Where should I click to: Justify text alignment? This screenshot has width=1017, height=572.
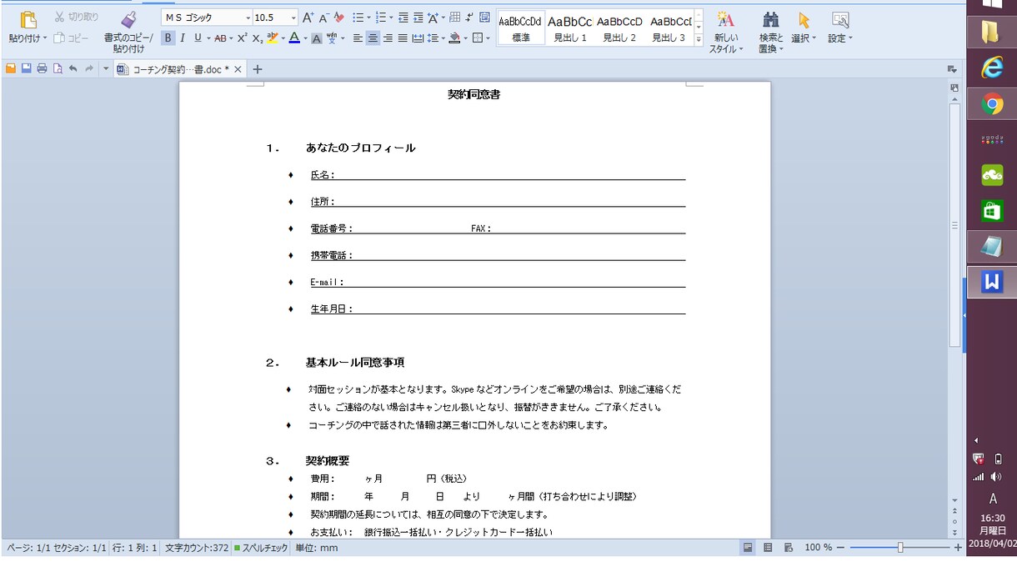403,38
